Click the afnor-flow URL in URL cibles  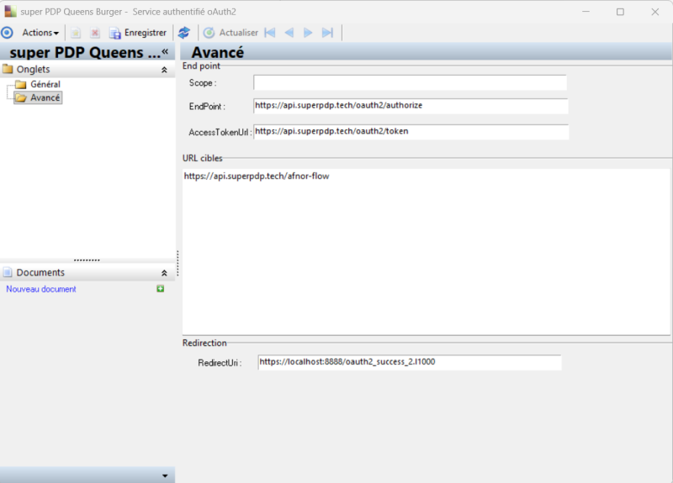coord(257,176)
